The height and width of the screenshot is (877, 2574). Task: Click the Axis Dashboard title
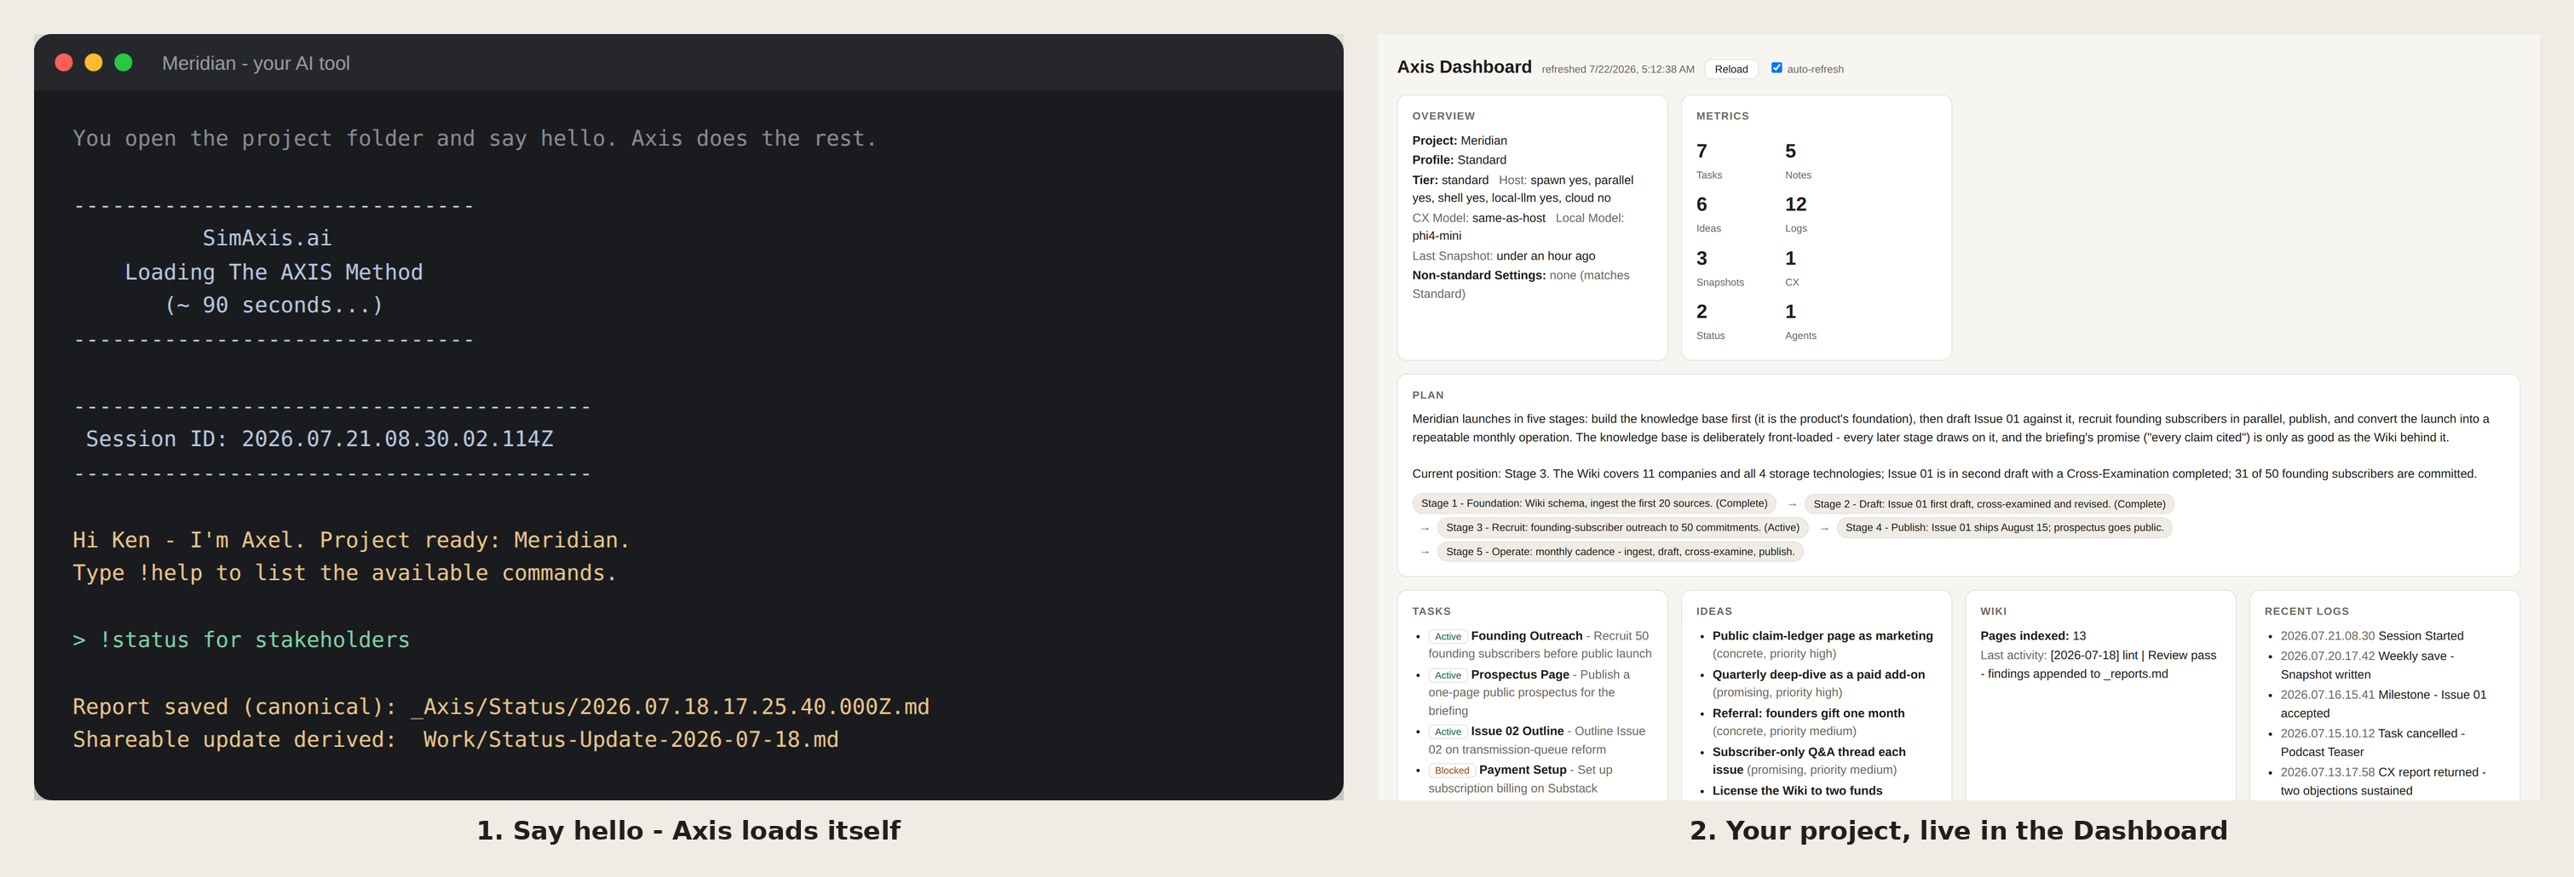[1464, 67]
